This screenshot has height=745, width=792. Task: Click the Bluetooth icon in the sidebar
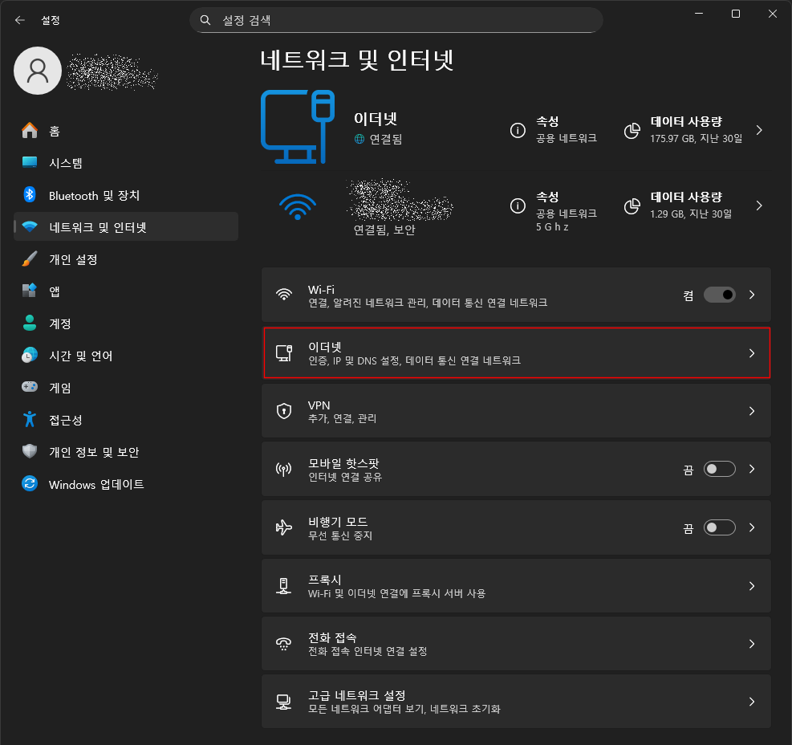(x=30, y=194)
